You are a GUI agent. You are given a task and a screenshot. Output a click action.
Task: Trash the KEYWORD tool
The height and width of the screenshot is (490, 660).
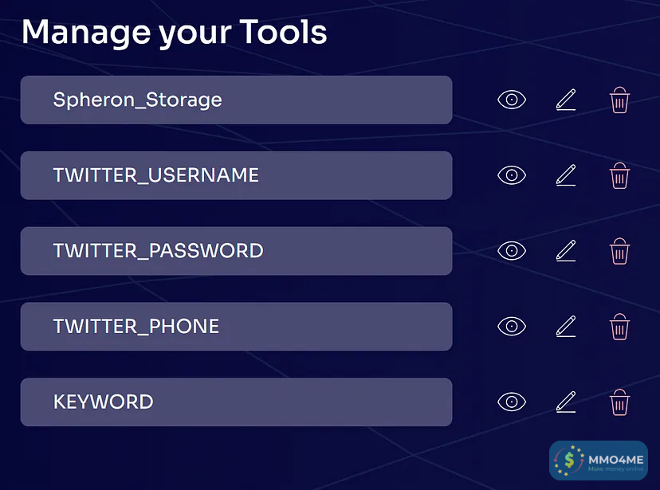tap(619, 402)
